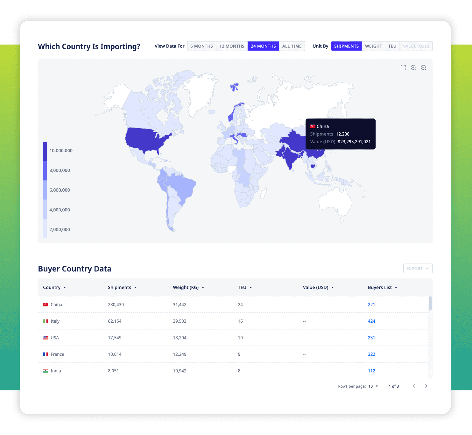Click the China shipments value 280,430

(116, 305)
